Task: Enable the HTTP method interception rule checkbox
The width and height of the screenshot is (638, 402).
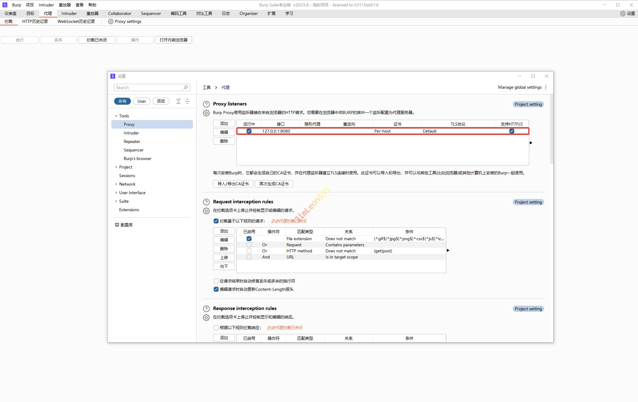Action: pos(249,251)
